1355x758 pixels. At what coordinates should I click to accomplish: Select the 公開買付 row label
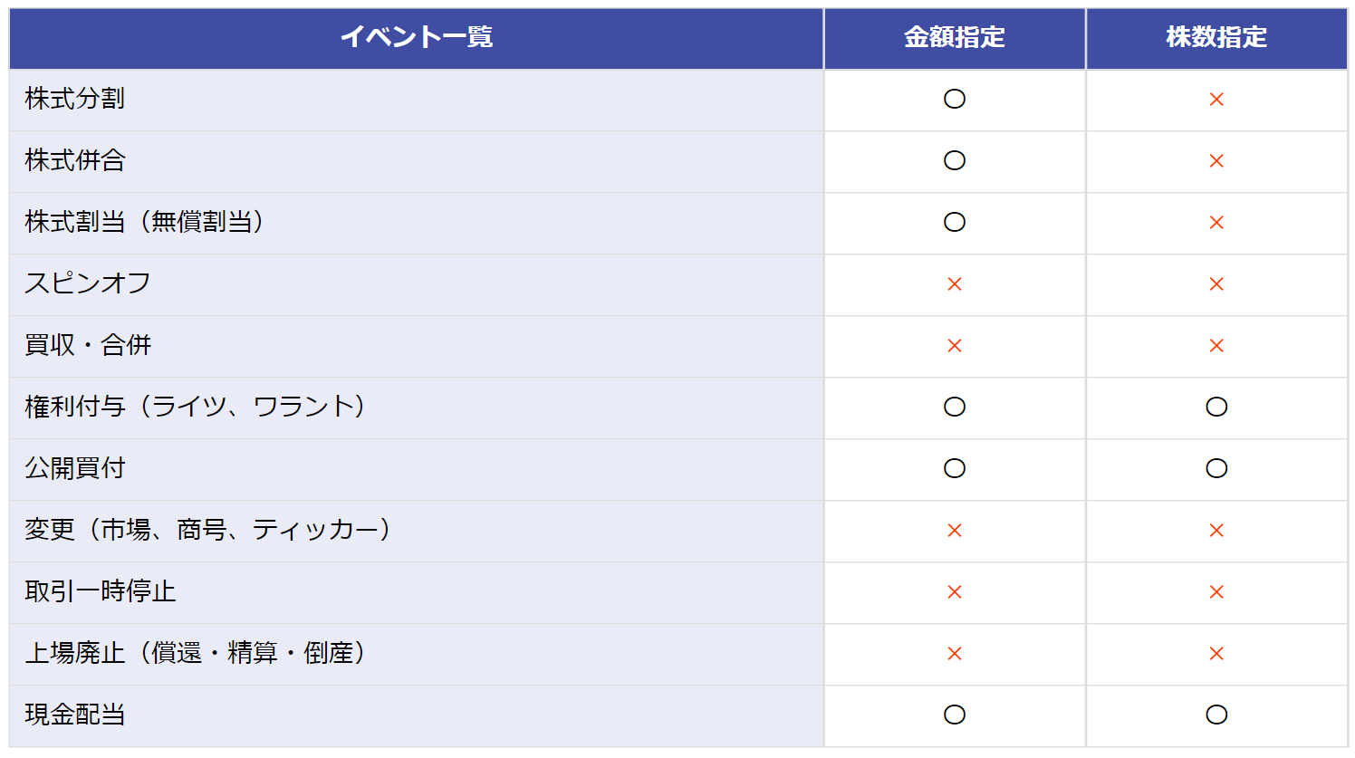click(x=75, y=468)
